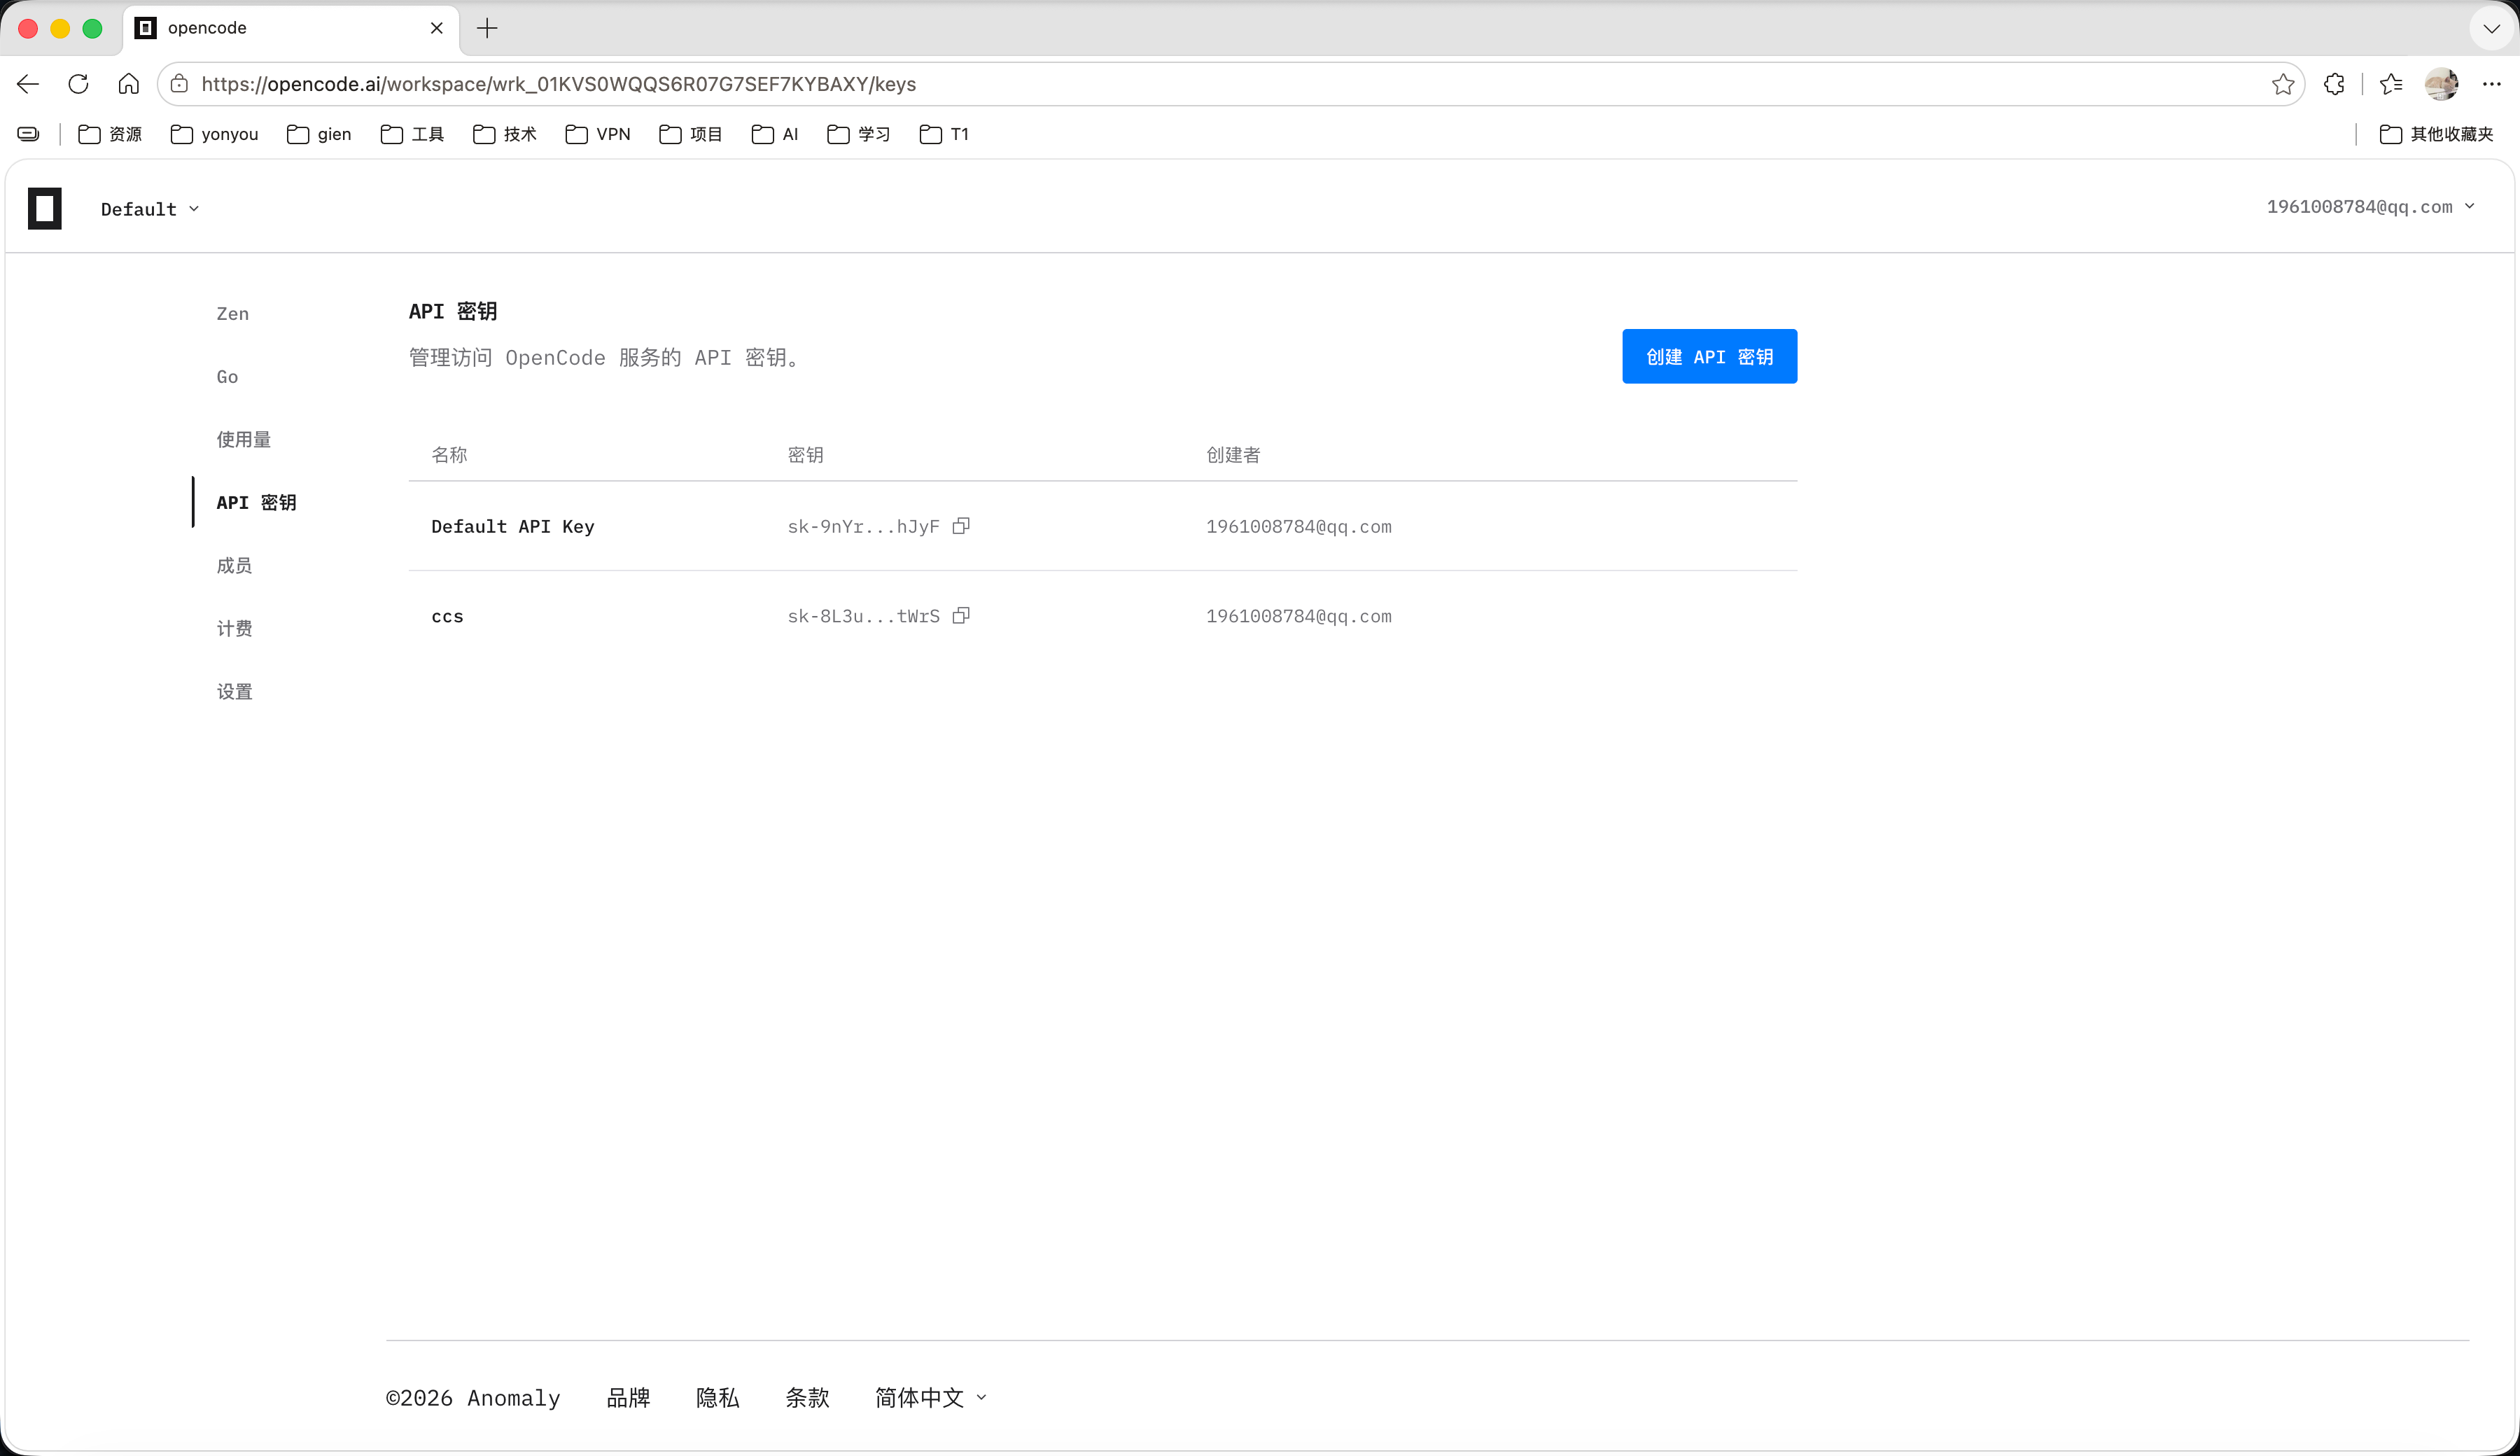Open the AI bookmarks folder
This screenshot has width=2520, height=1456.
(x=775, y=134)
